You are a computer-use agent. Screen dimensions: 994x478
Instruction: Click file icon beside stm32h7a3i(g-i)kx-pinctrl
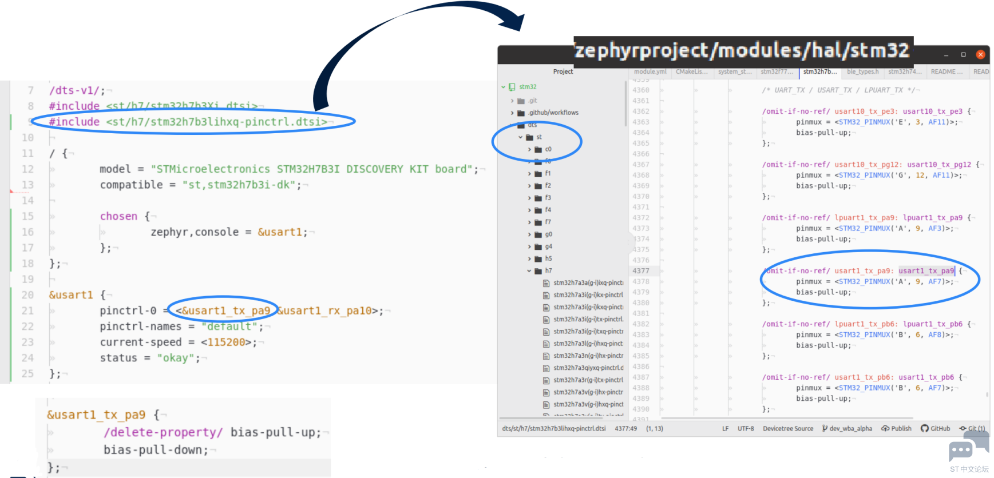[x=546, y=295]
